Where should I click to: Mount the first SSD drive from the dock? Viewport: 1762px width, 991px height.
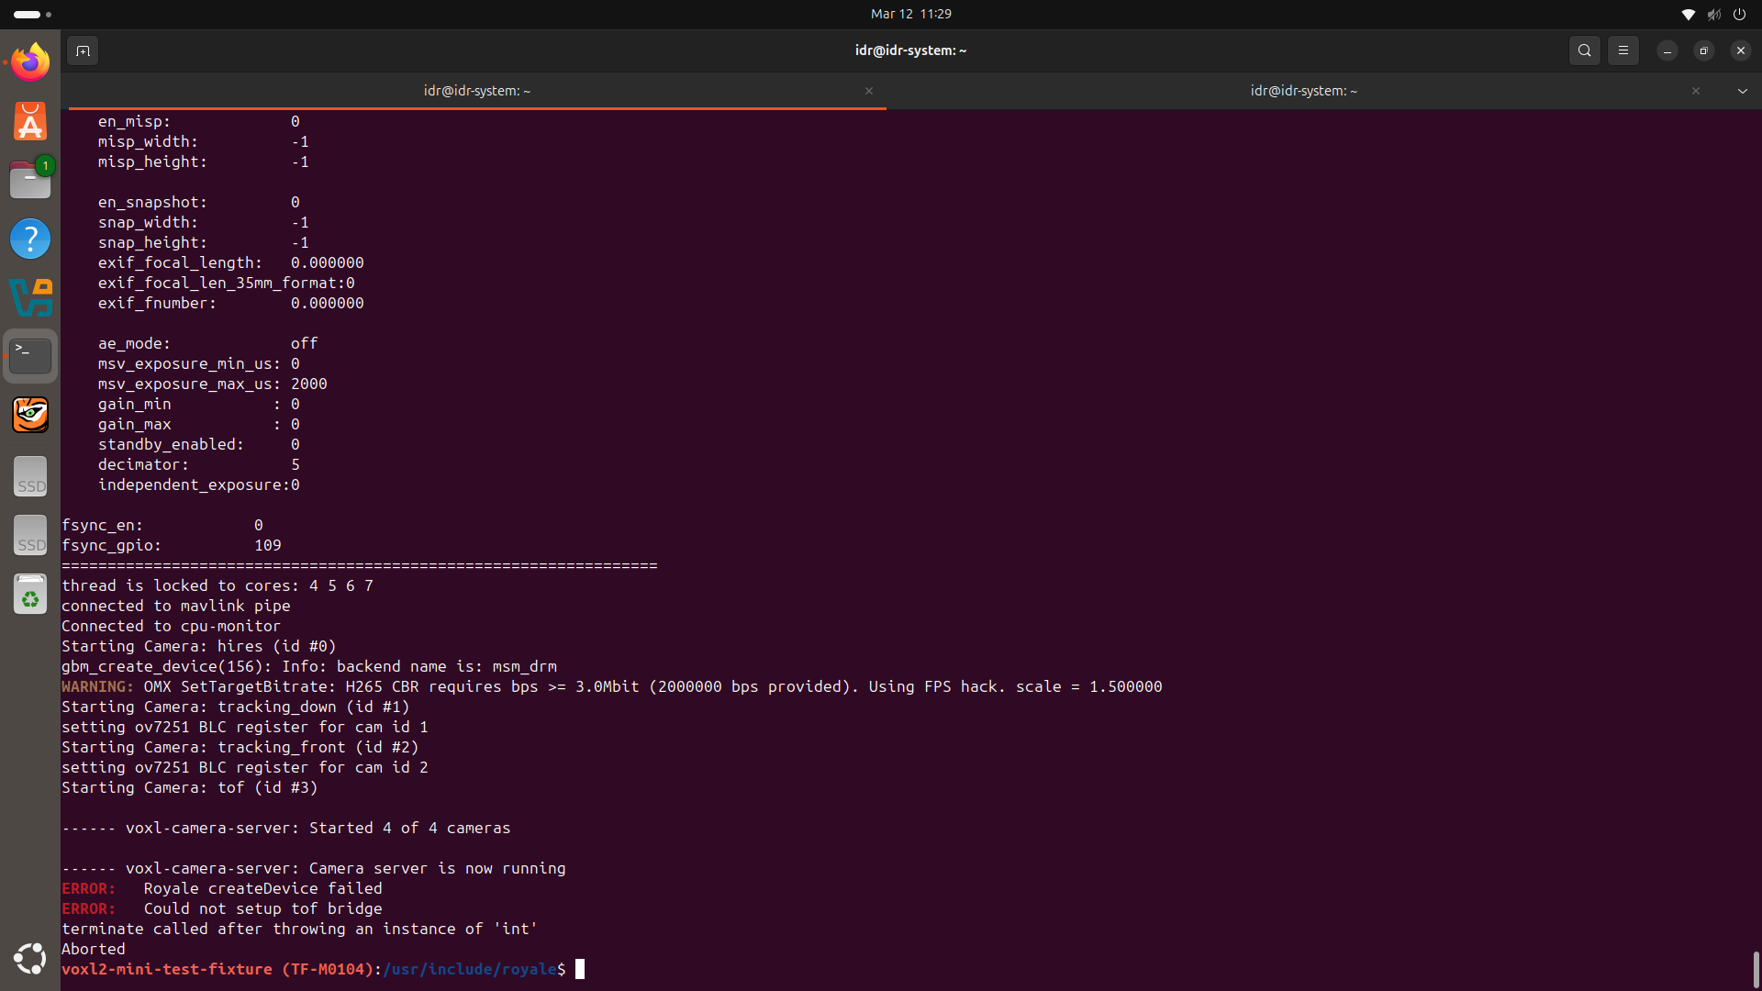coord(30,475)
